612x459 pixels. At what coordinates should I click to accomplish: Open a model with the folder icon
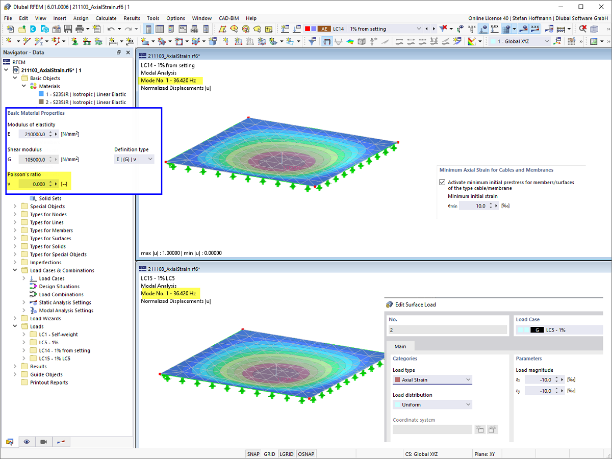coord(22,29)
